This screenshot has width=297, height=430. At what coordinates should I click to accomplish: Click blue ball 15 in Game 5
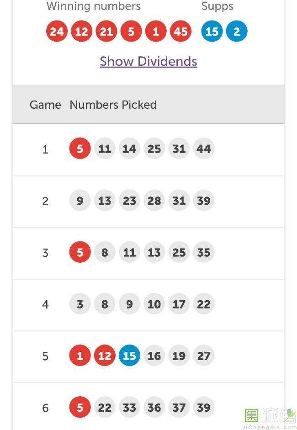point(129,356)
